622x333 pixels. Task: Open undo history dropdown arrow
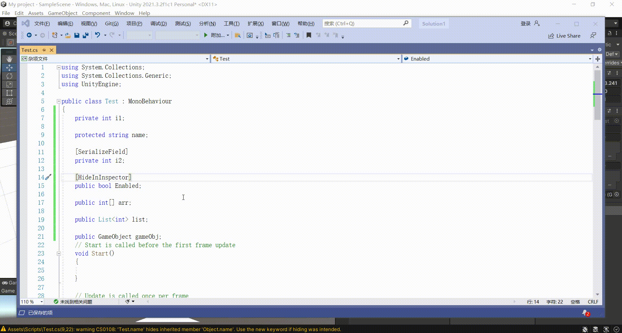[x=105, y=35]
